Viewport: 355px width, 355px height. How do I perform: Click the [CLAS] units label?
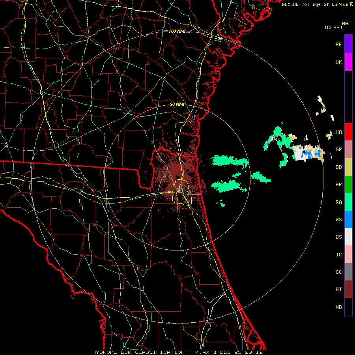333,27
